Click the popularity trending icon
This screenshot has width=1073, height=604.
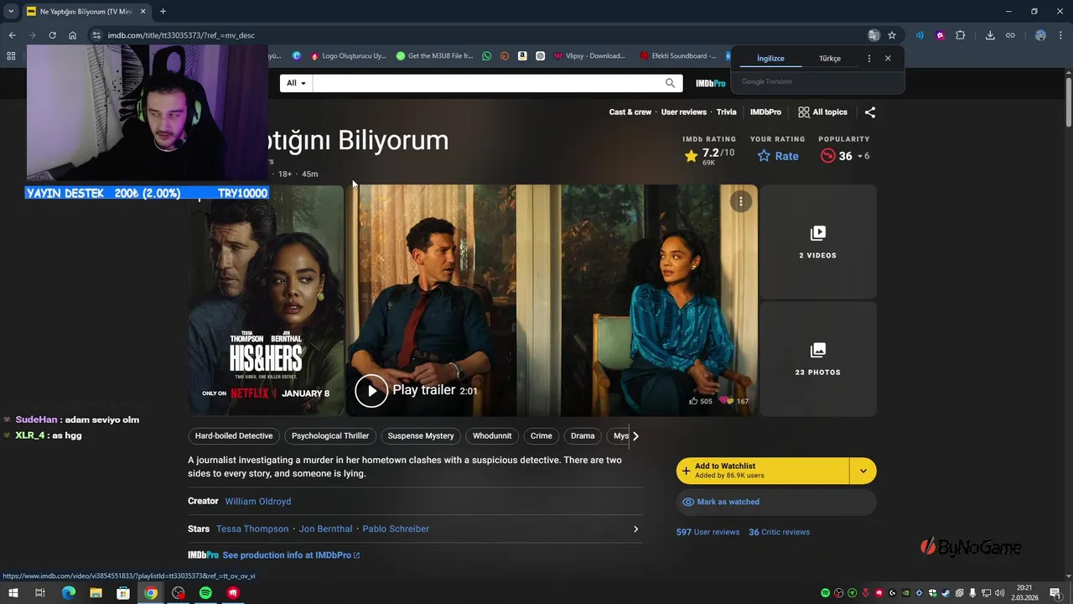827,156
